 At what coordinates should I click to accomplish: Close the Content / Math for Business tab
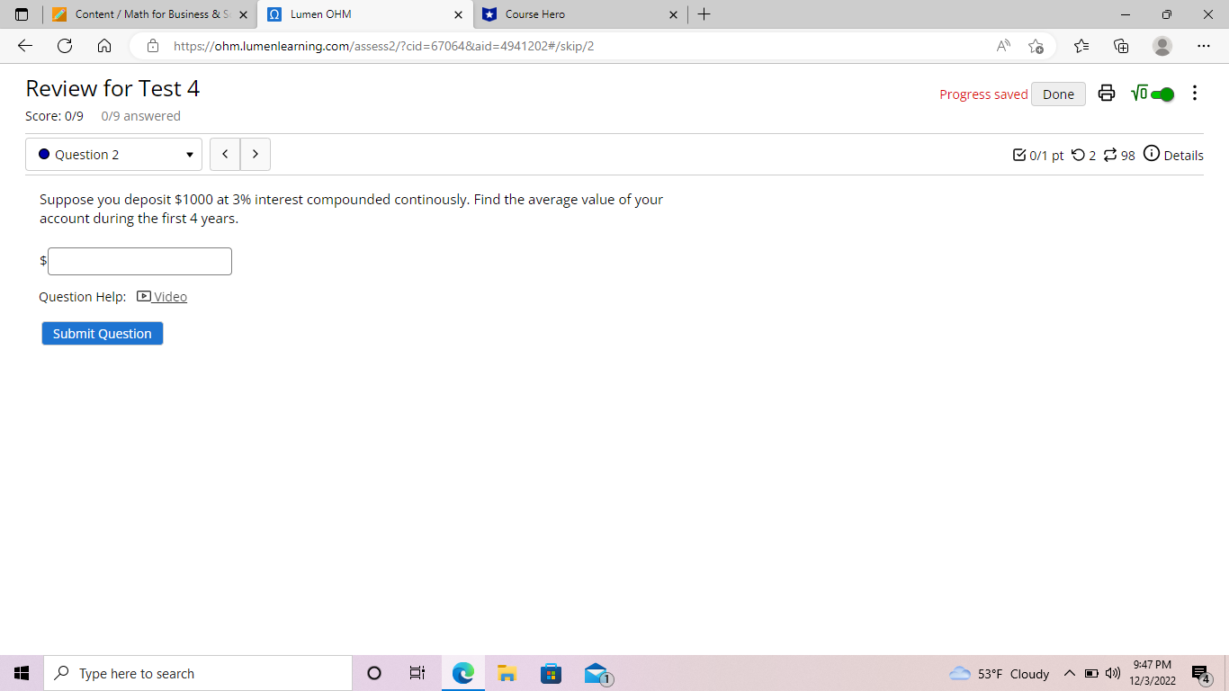(x=244, y=14)
